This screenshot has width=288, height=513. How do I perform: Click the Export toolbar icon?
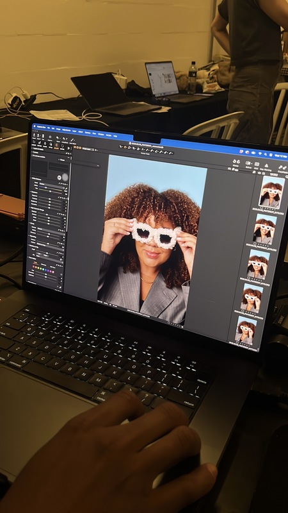click(38, 135)
